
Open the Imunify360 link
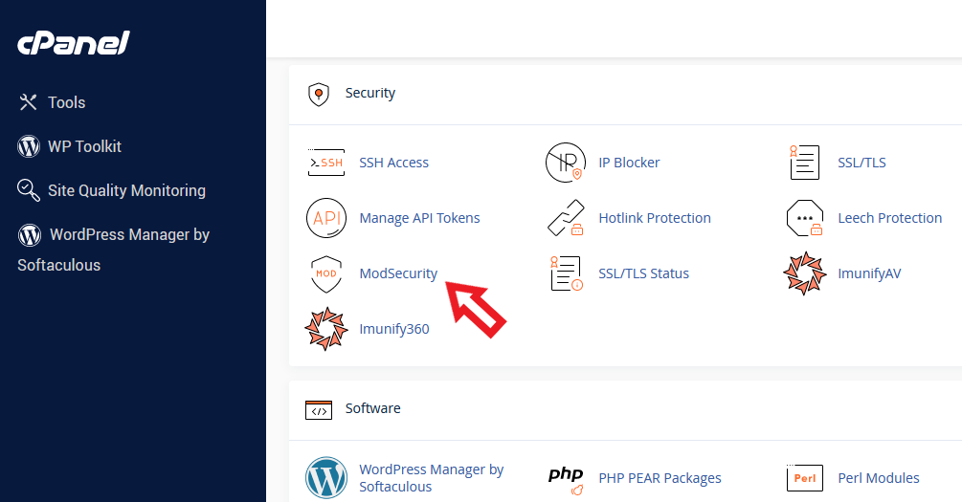(393, 329)
